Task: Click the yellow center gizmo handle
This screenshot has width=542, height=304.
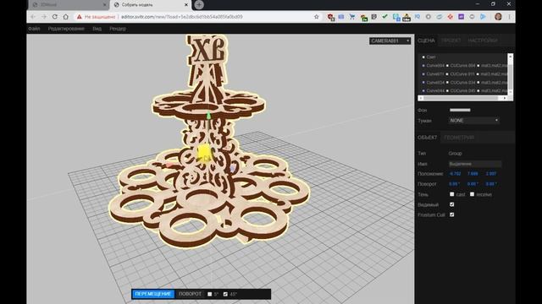Action: pyautogui.click(x=204, y=152)
